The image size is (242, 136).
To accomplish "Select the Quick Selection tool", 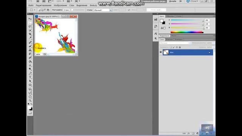I will [30, 30].
